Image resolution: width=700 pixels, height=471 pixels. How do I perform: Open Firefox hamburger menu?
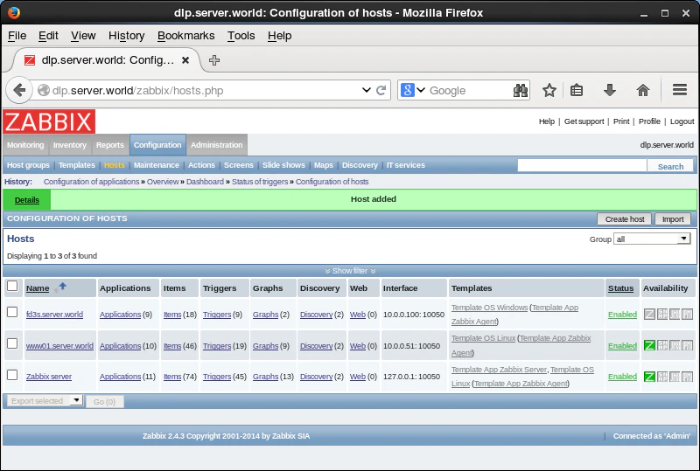coord(680,90)
